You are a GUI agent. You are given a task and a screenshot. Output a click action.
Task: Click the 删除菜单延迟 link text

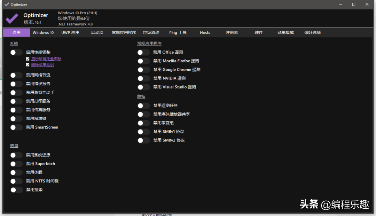[x=42, y=65]
